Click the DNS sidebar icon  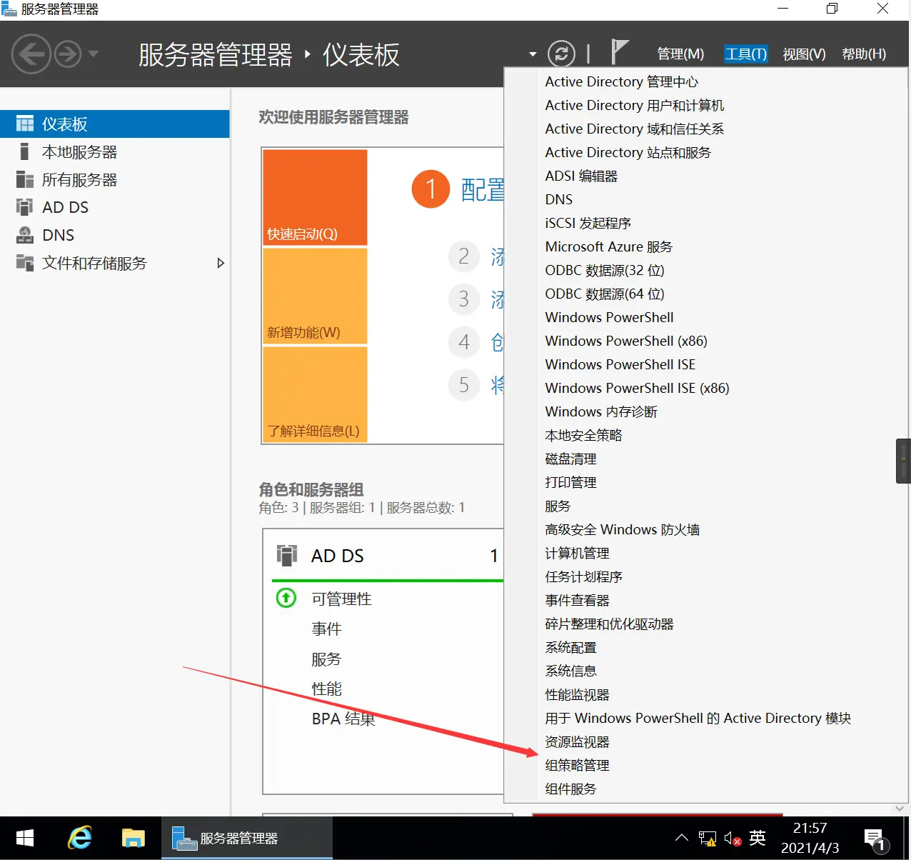click(25, 235)
